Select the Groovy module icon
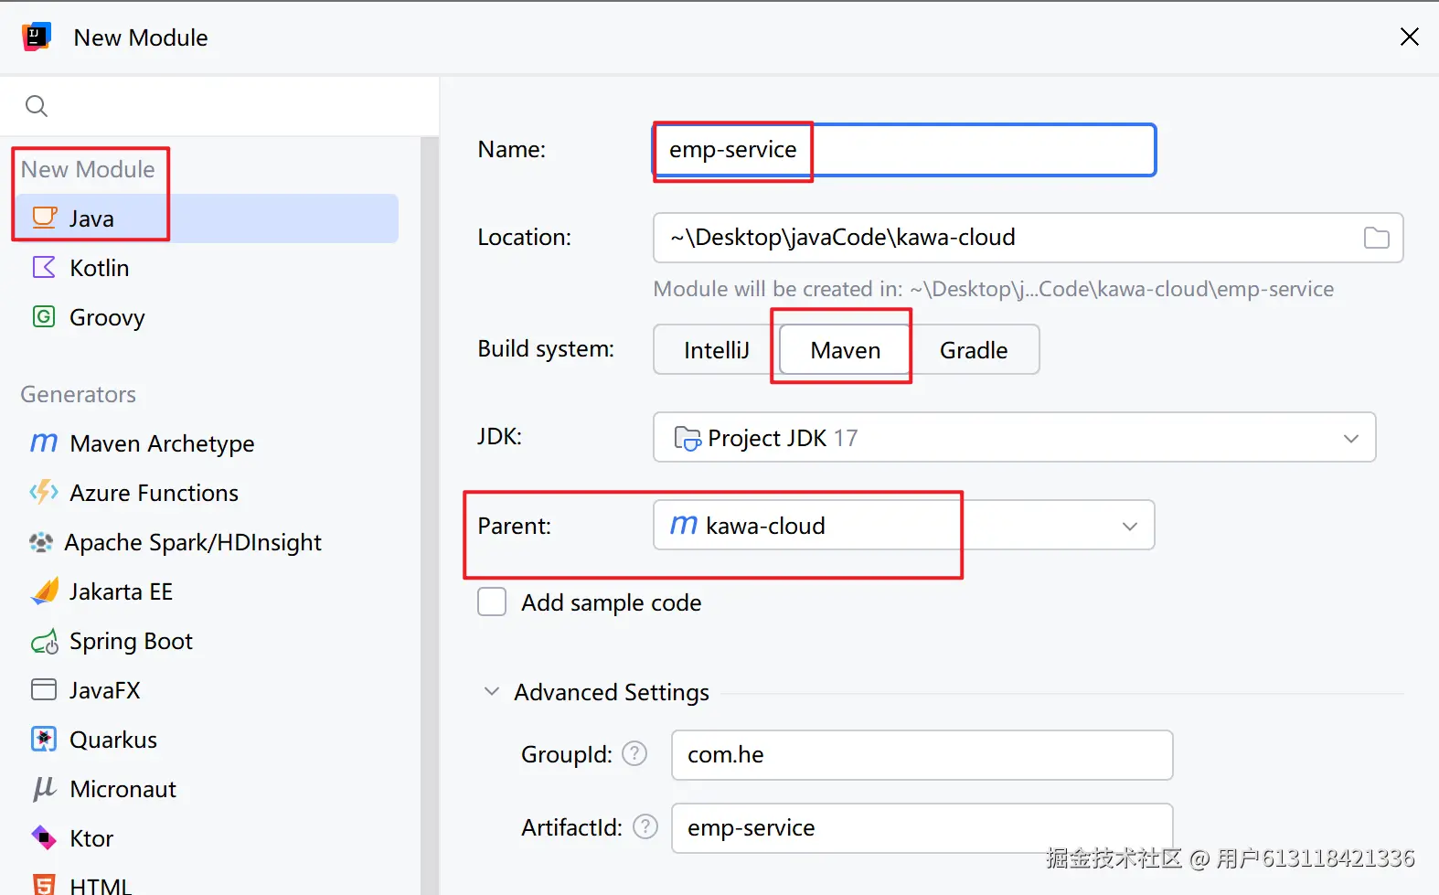Viewport: 1439px width, 895px height. [x=44, y=317]
